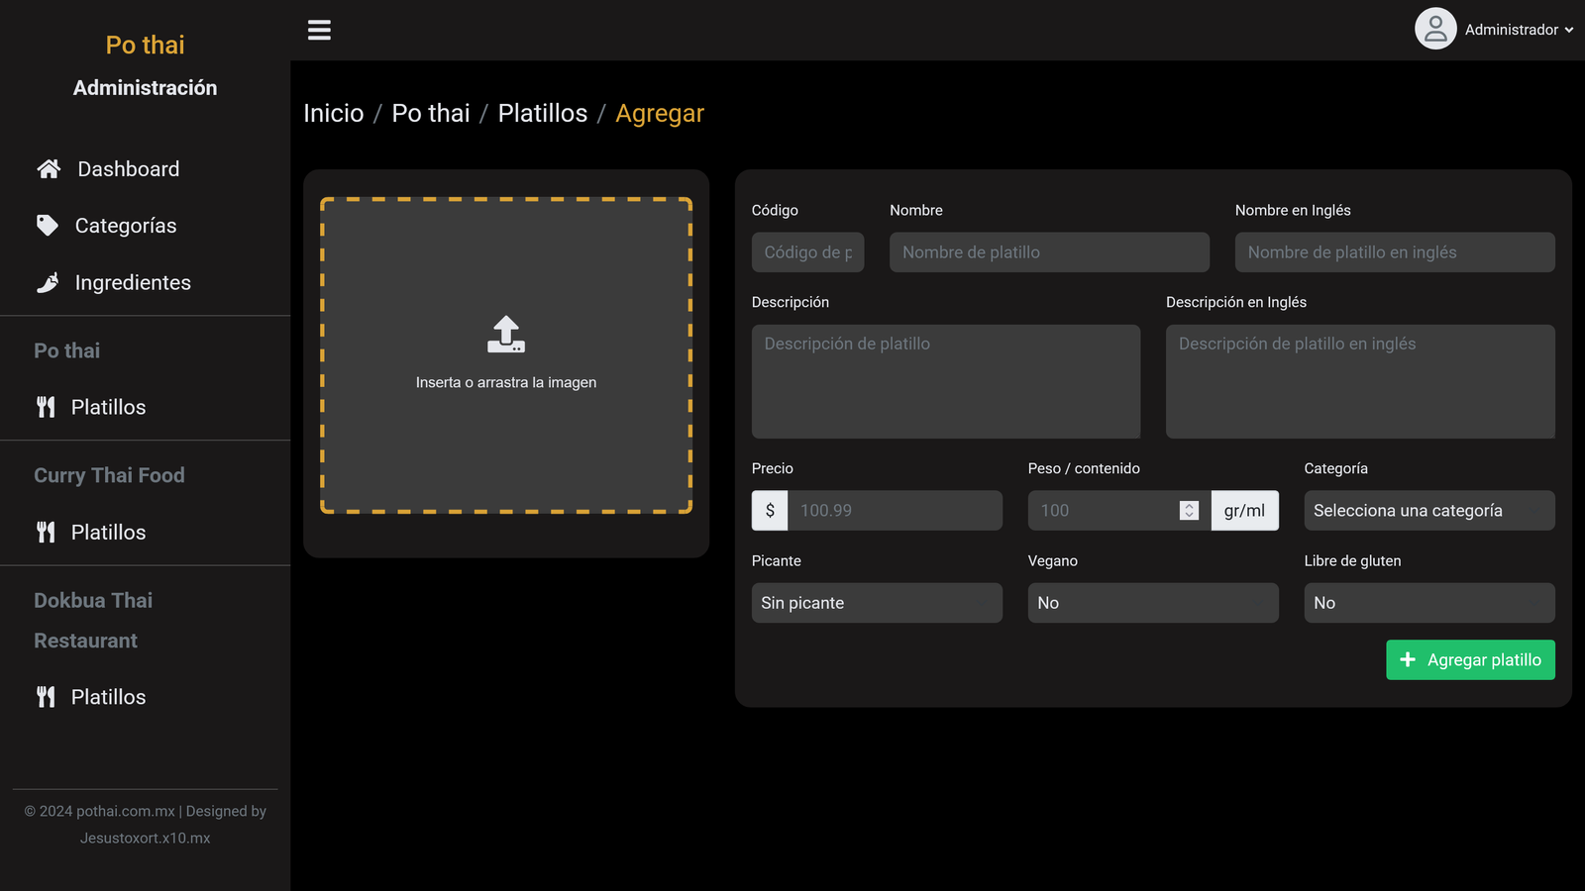Click utensils icon under Curry Thai Food

click(x=46, y=533)
